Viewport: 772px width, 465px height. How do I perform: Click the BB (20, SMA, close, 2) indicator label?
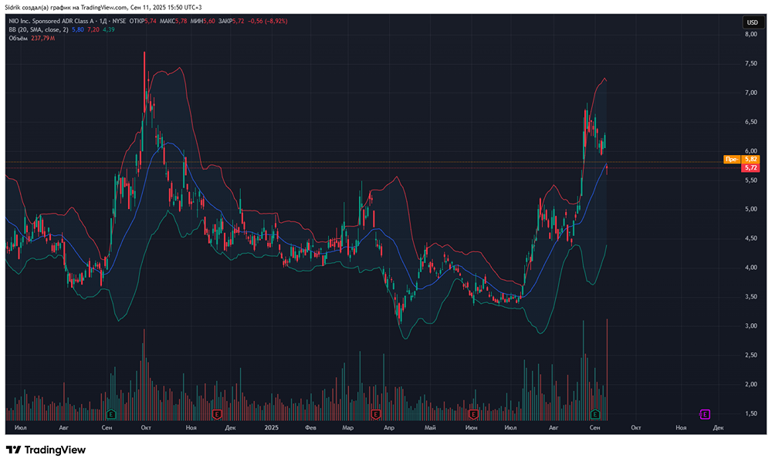[x=39, y=29]
